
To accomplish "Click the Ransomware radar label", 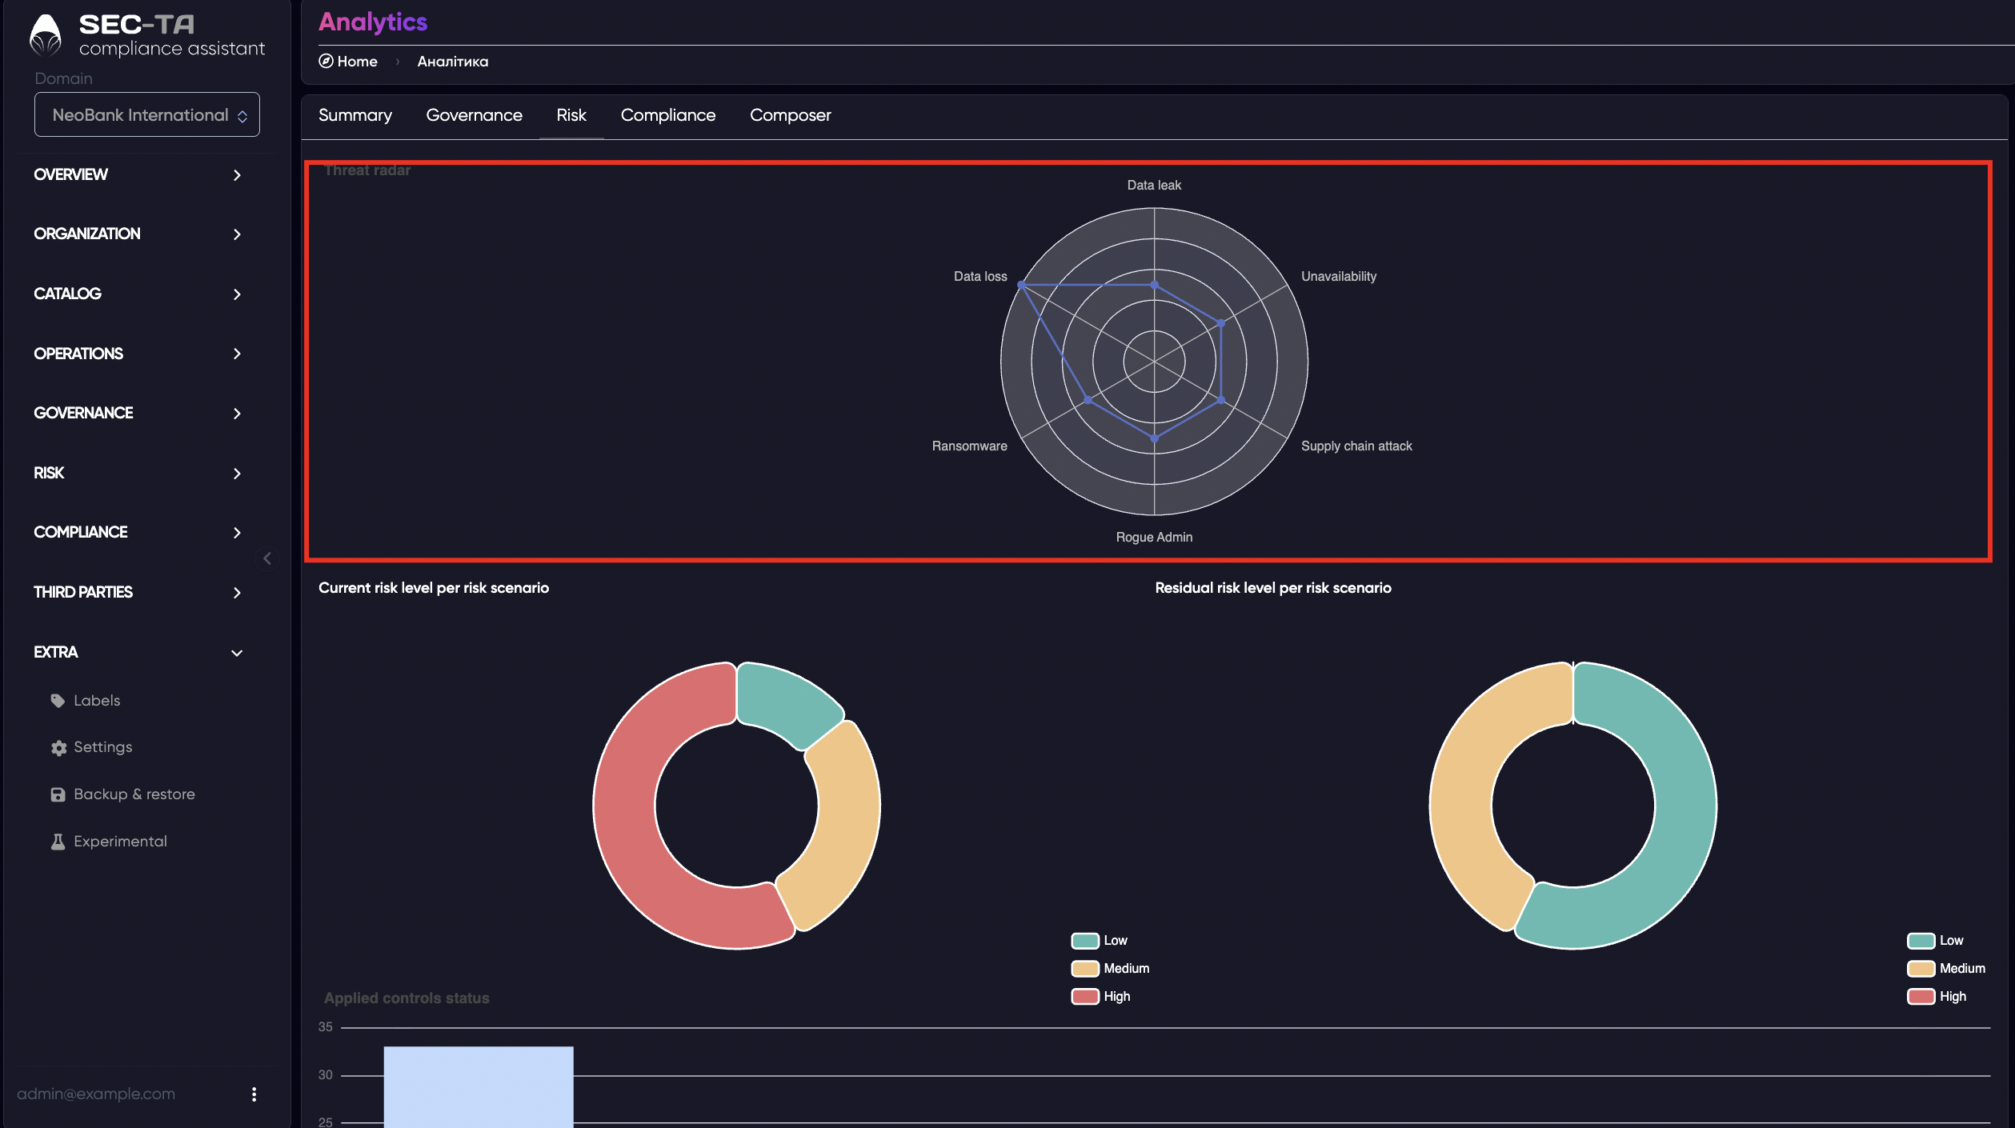I will [969, 446].
